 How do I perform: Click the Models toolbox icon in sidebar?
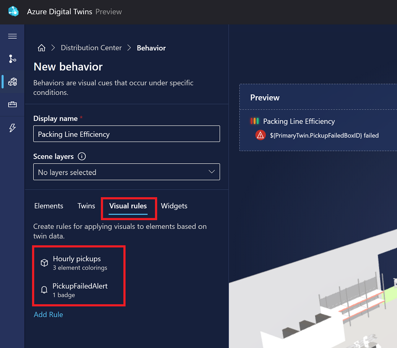(12, 104)
